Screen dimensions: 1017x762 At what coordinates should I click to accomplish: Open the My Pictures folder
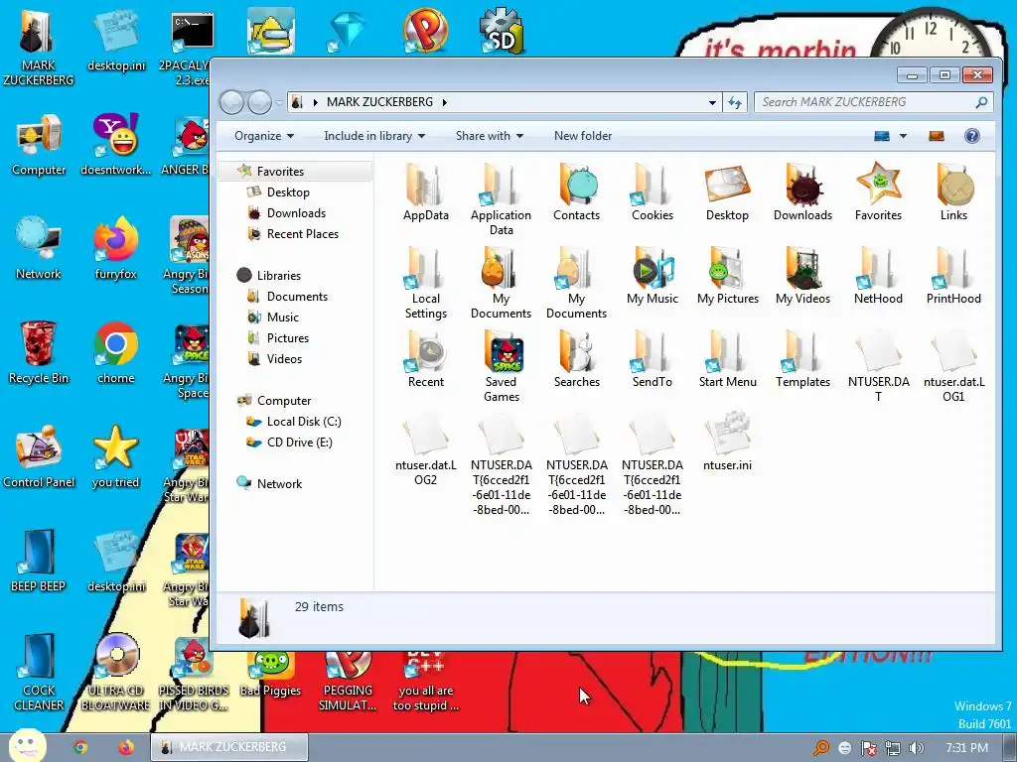tap(728, 276)
